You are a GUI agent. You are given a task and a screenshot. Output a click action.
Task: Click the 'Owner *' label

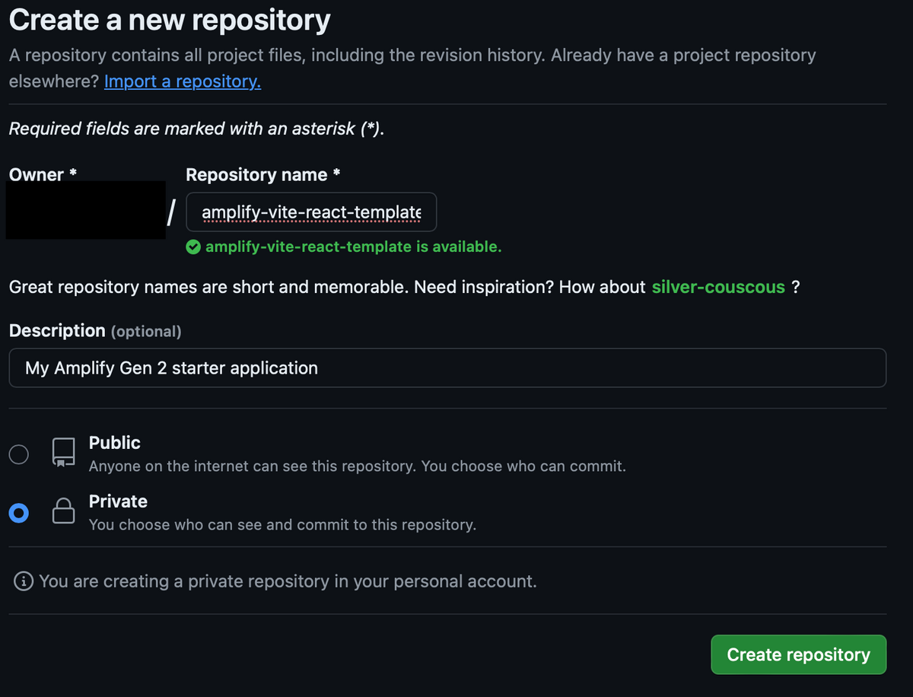point(43,174)
